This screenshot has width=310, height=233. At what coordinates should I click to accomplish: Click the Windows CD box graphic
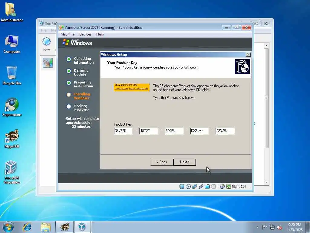(x=242, y=66)
